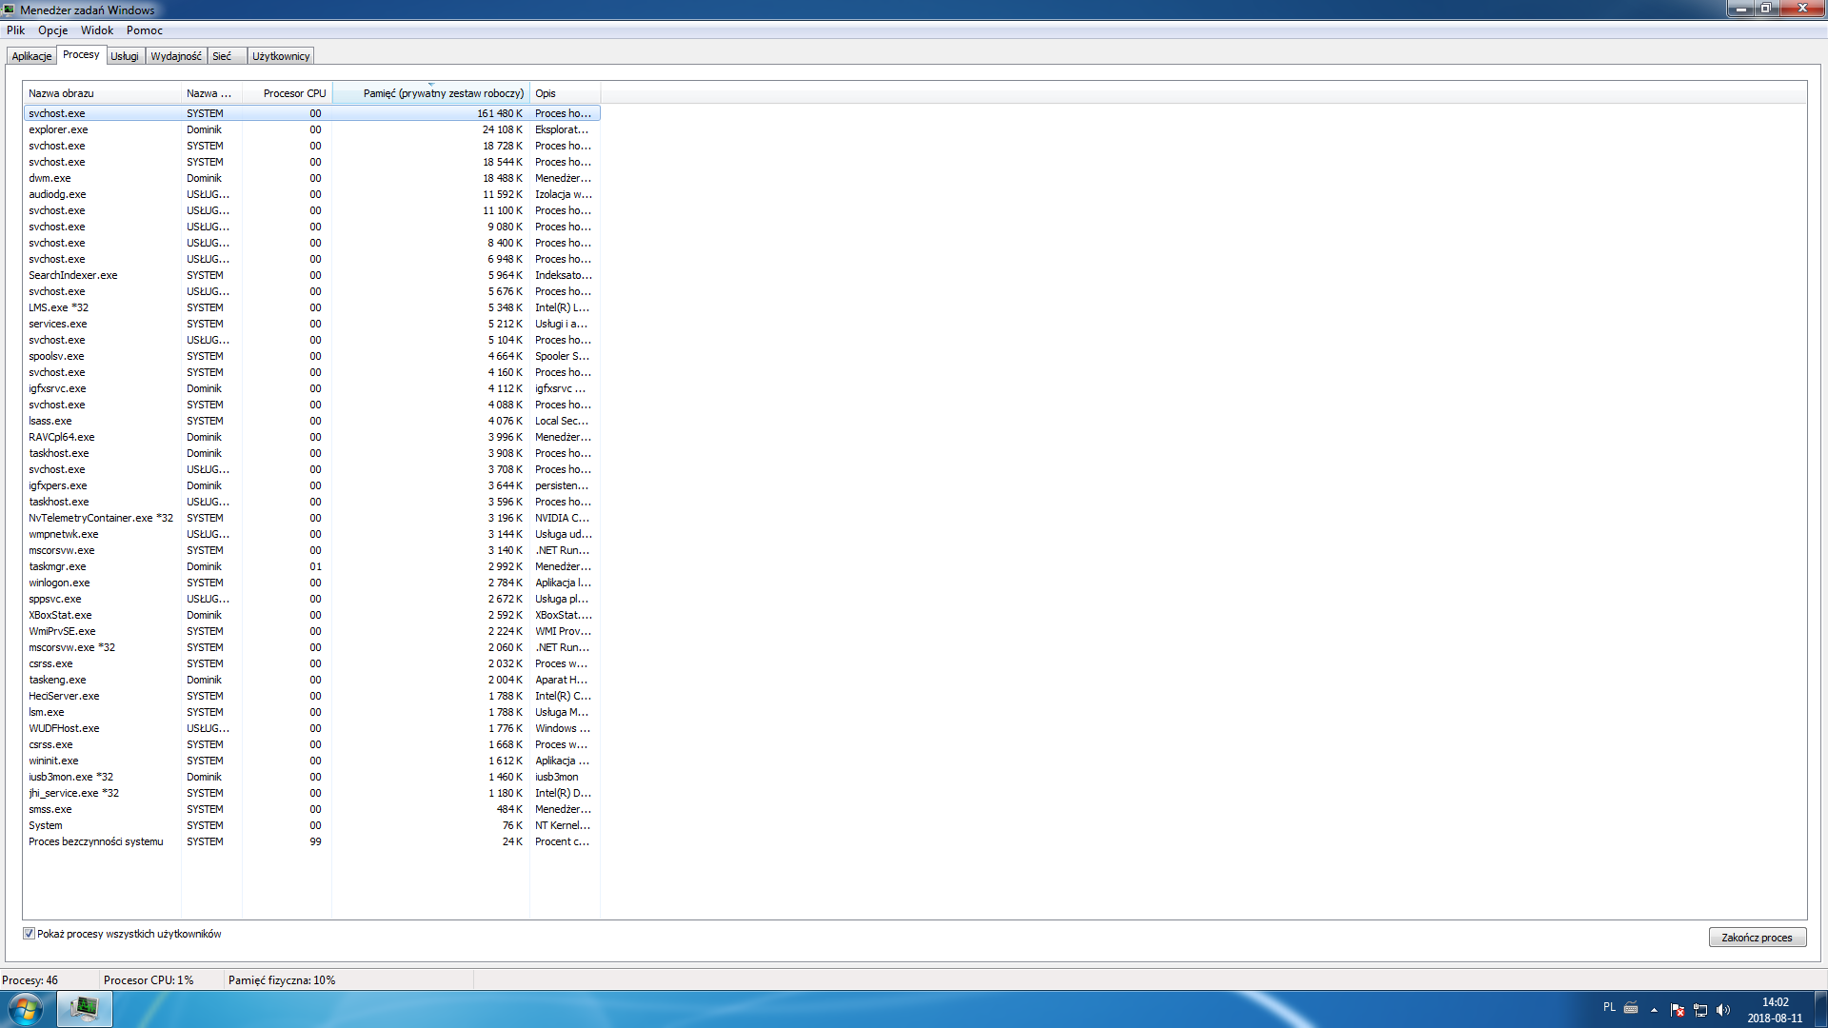This screenshot has width=1828, height=1028.
Task: Select the lsass.exe process
Action: pyautogui.click(x=311, y=421)
